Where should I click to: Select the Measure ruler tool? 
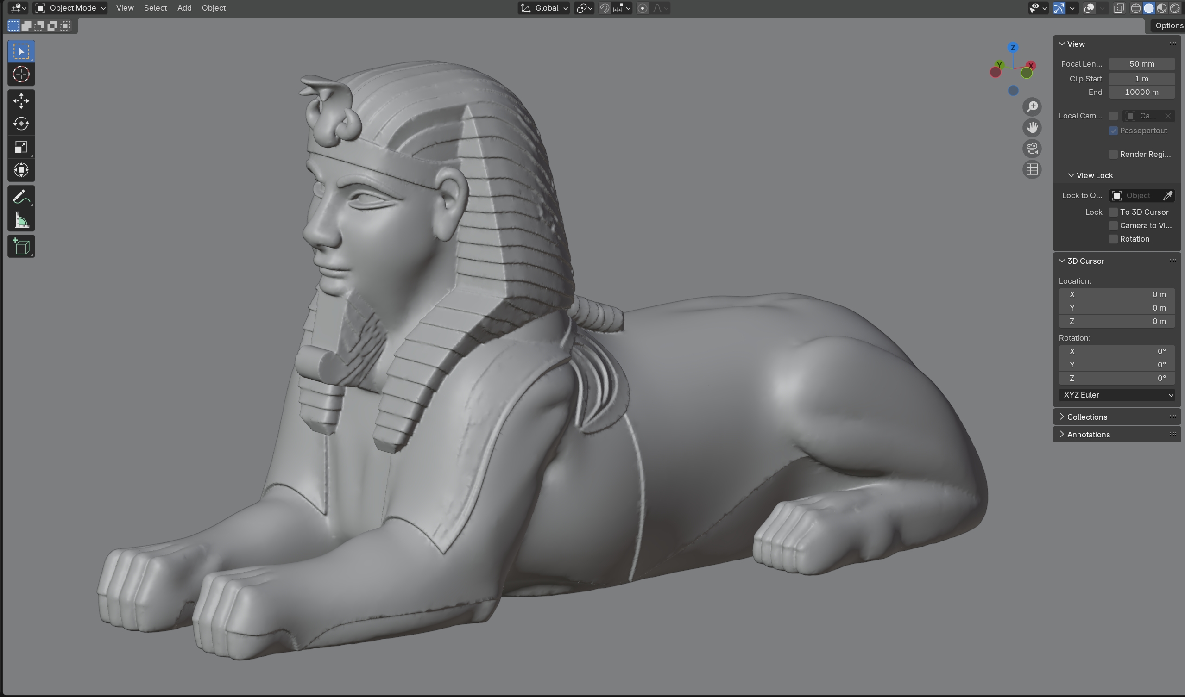[x=21, y=220]
